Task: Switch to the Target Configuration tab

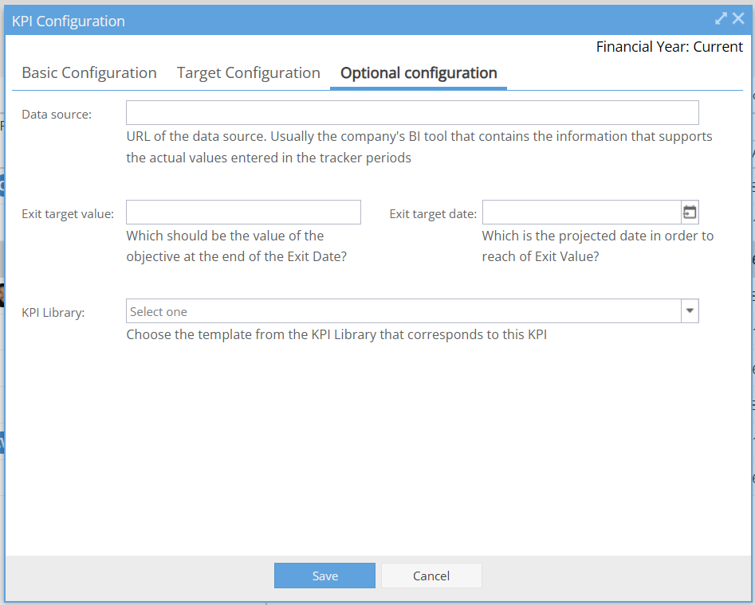Action: coord(249,72)
